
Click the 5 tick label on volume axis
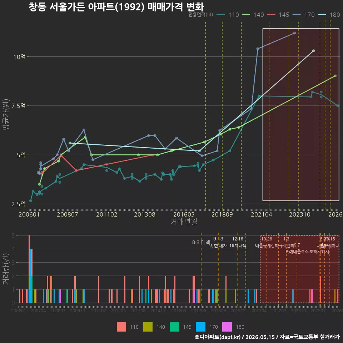[13, 235]
